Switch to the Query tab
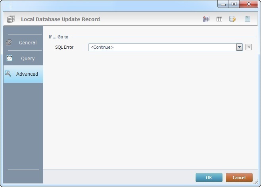This screenshot has width=261, height=187. pos(28,58)
